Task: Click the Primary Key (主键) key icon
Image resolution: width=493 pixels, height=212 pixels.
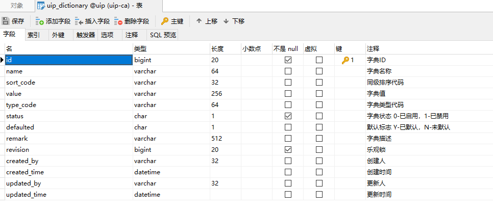Action: pos(165,21)
